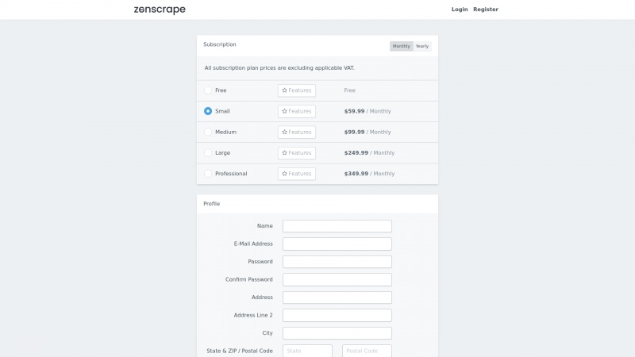Viewport: 635px width, 357px height.
Task: Select the Free plan radio button
Action: [x=208, y=90]
